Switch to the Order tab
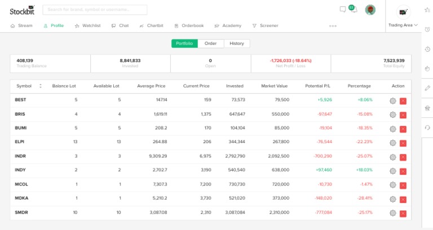The height and width of the screenshot is (230, 433). click(210, 43)
